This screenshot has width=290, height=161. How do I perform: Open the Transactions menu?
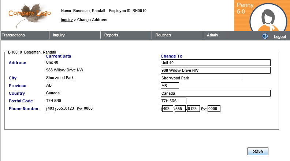tap(13, 35)
